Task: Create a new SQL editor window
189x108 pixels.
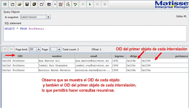Action: click(x=12, y=5)
